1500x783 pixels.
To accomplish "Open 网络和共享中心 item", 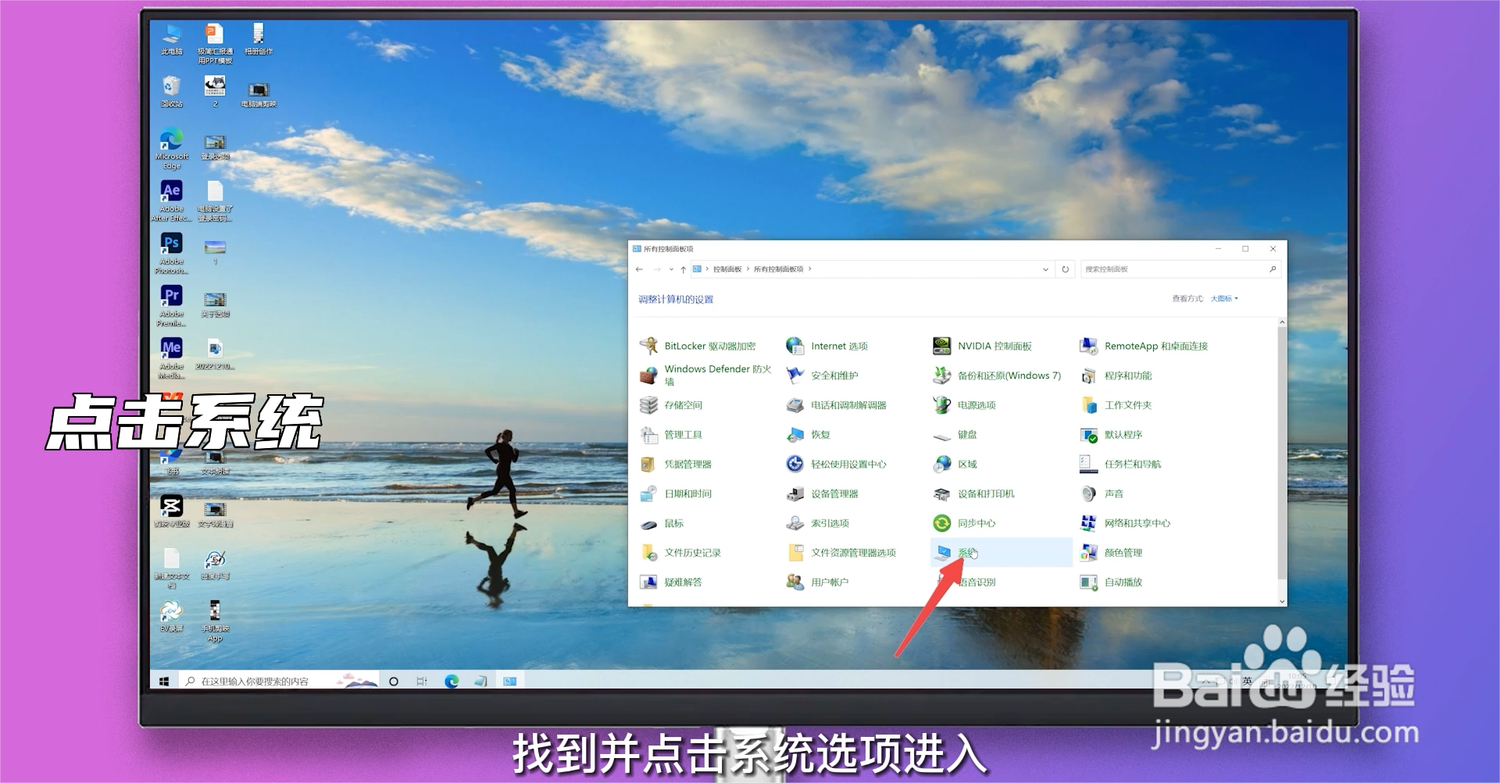I will coord(1126,524).
